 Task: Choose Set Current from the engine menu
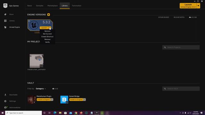(x=47, y=34)
